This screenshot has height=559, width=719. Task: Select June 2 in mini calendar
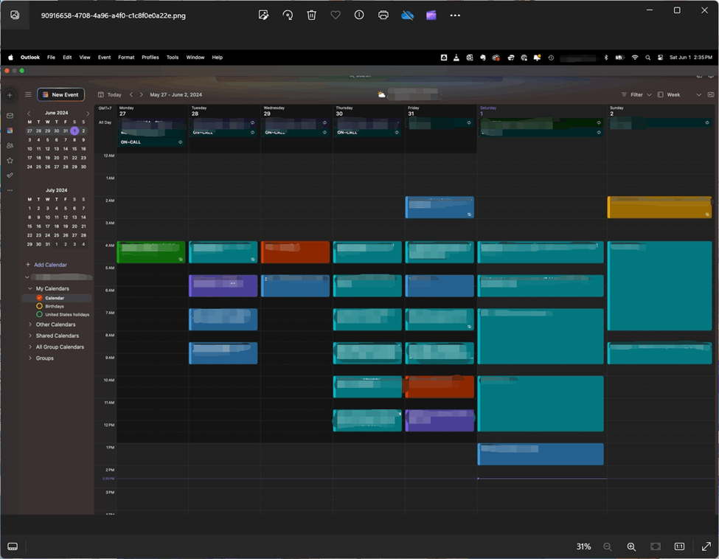pos(83,131)
